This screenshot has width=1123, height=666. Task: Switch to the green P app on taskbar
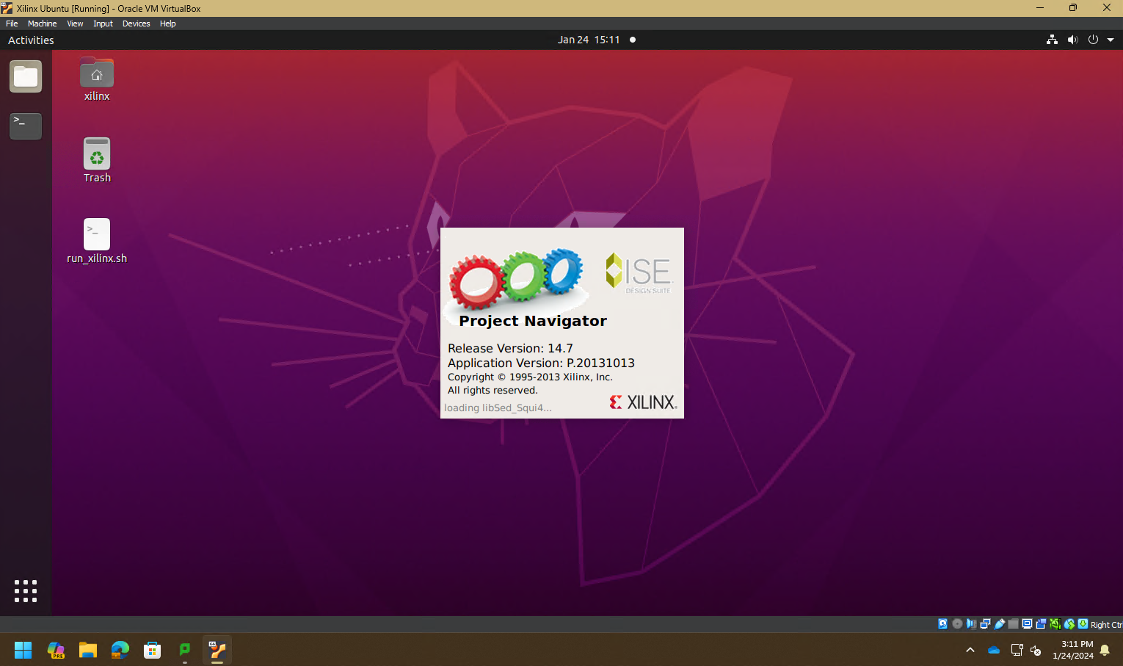pos(185,650)
